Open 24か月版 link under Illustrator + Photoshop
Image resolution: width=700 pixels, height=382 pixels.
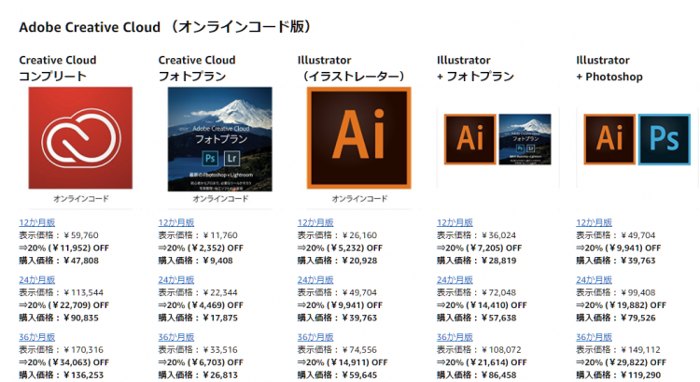595,279
